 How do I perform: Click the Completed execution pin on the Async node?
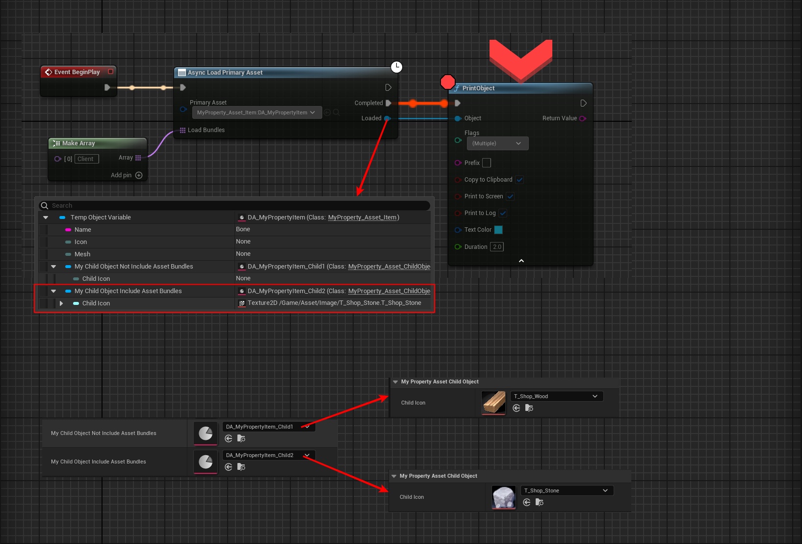point(388,103)
